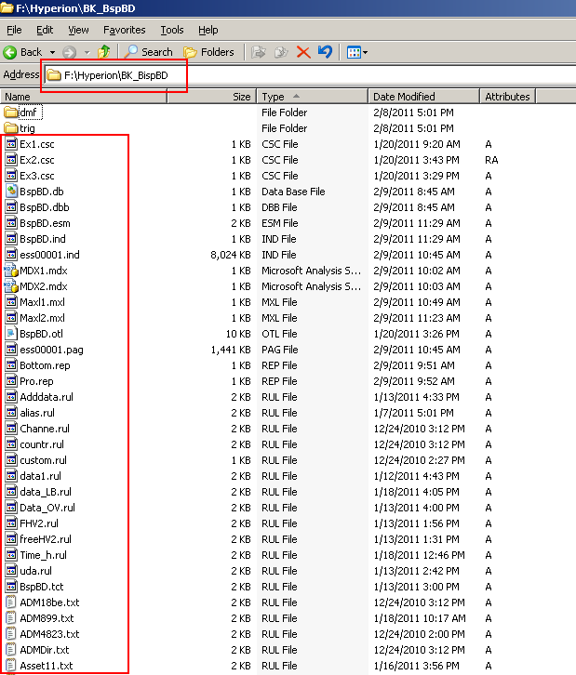This screenshot has height=675, width=576.
Task: Click the freeHV2.rul file name
Action: (x=46, y=539)
